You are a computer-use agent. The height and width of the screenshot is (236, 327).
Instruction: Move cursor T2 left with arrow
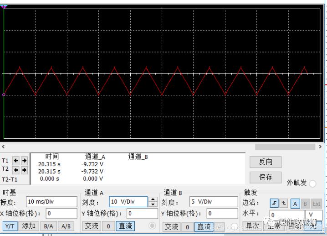(16, 170)
